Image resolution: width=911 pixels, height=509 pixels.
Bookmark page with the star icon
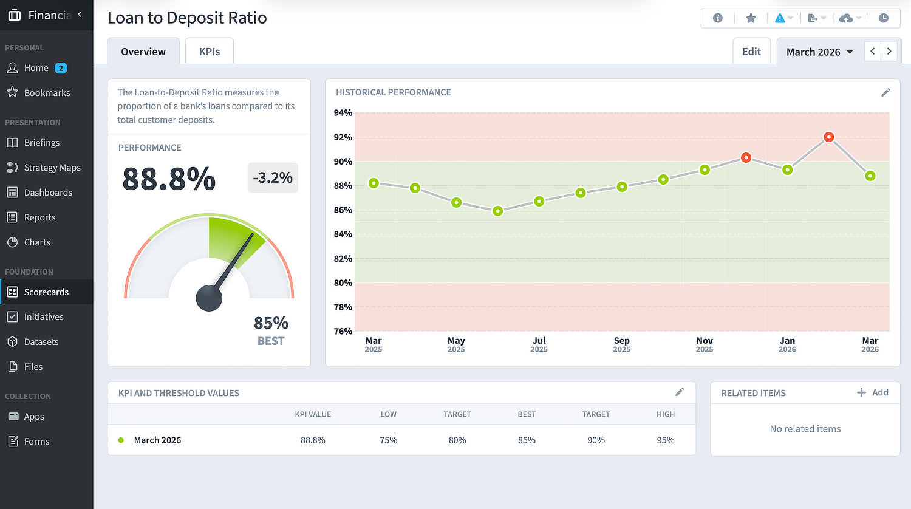751,18
